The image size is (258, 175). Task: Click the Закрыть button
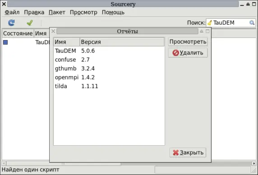[x=188, y=152]
